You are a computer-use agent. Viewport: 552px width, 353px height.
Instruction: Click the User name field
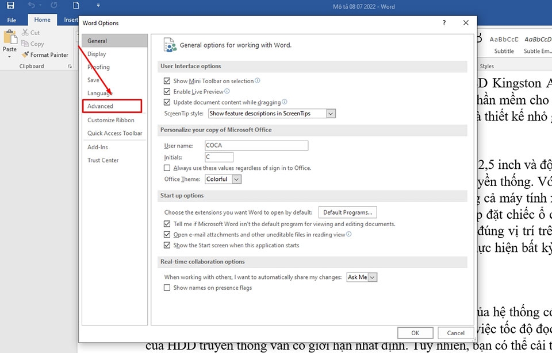pos(256,145)
